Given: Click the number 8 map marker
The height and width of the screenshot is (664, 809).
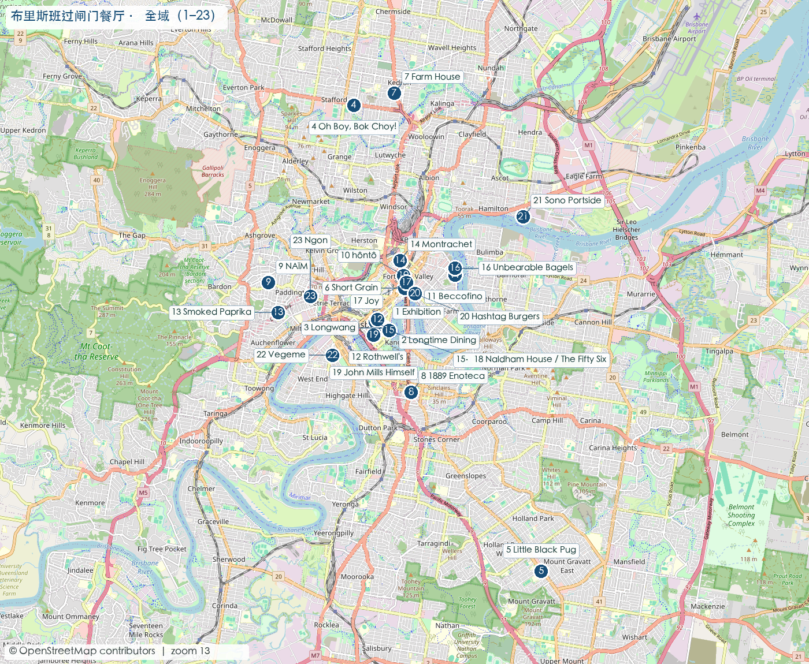Looking at the screenshot, I should click(x=411, y=392).
